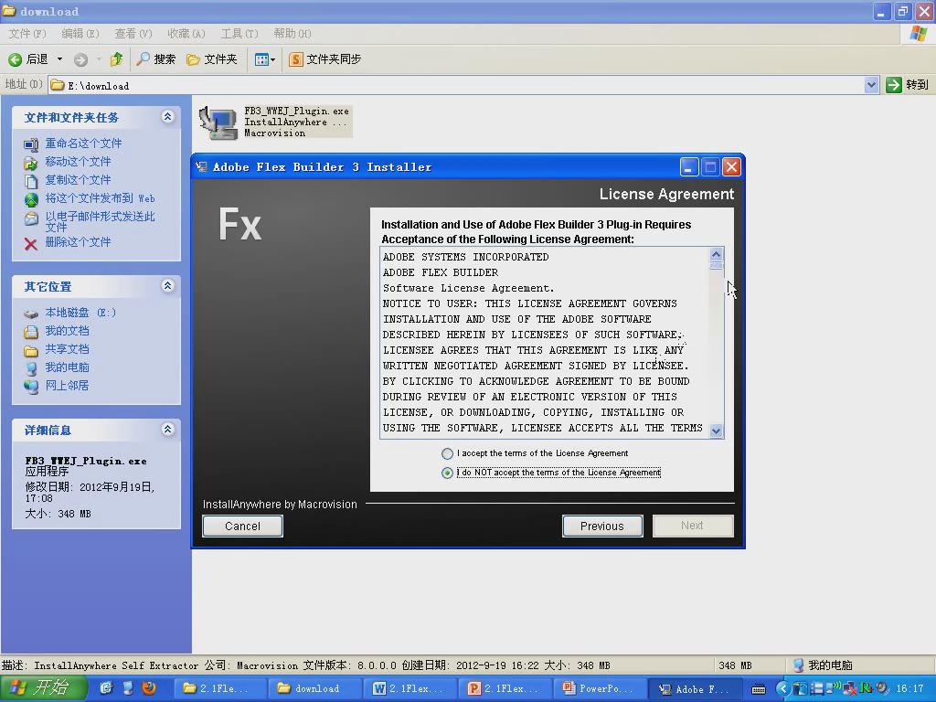This screenshot has height=702, width=936.
Task: Go up one folder level icon
Action: 116,59
